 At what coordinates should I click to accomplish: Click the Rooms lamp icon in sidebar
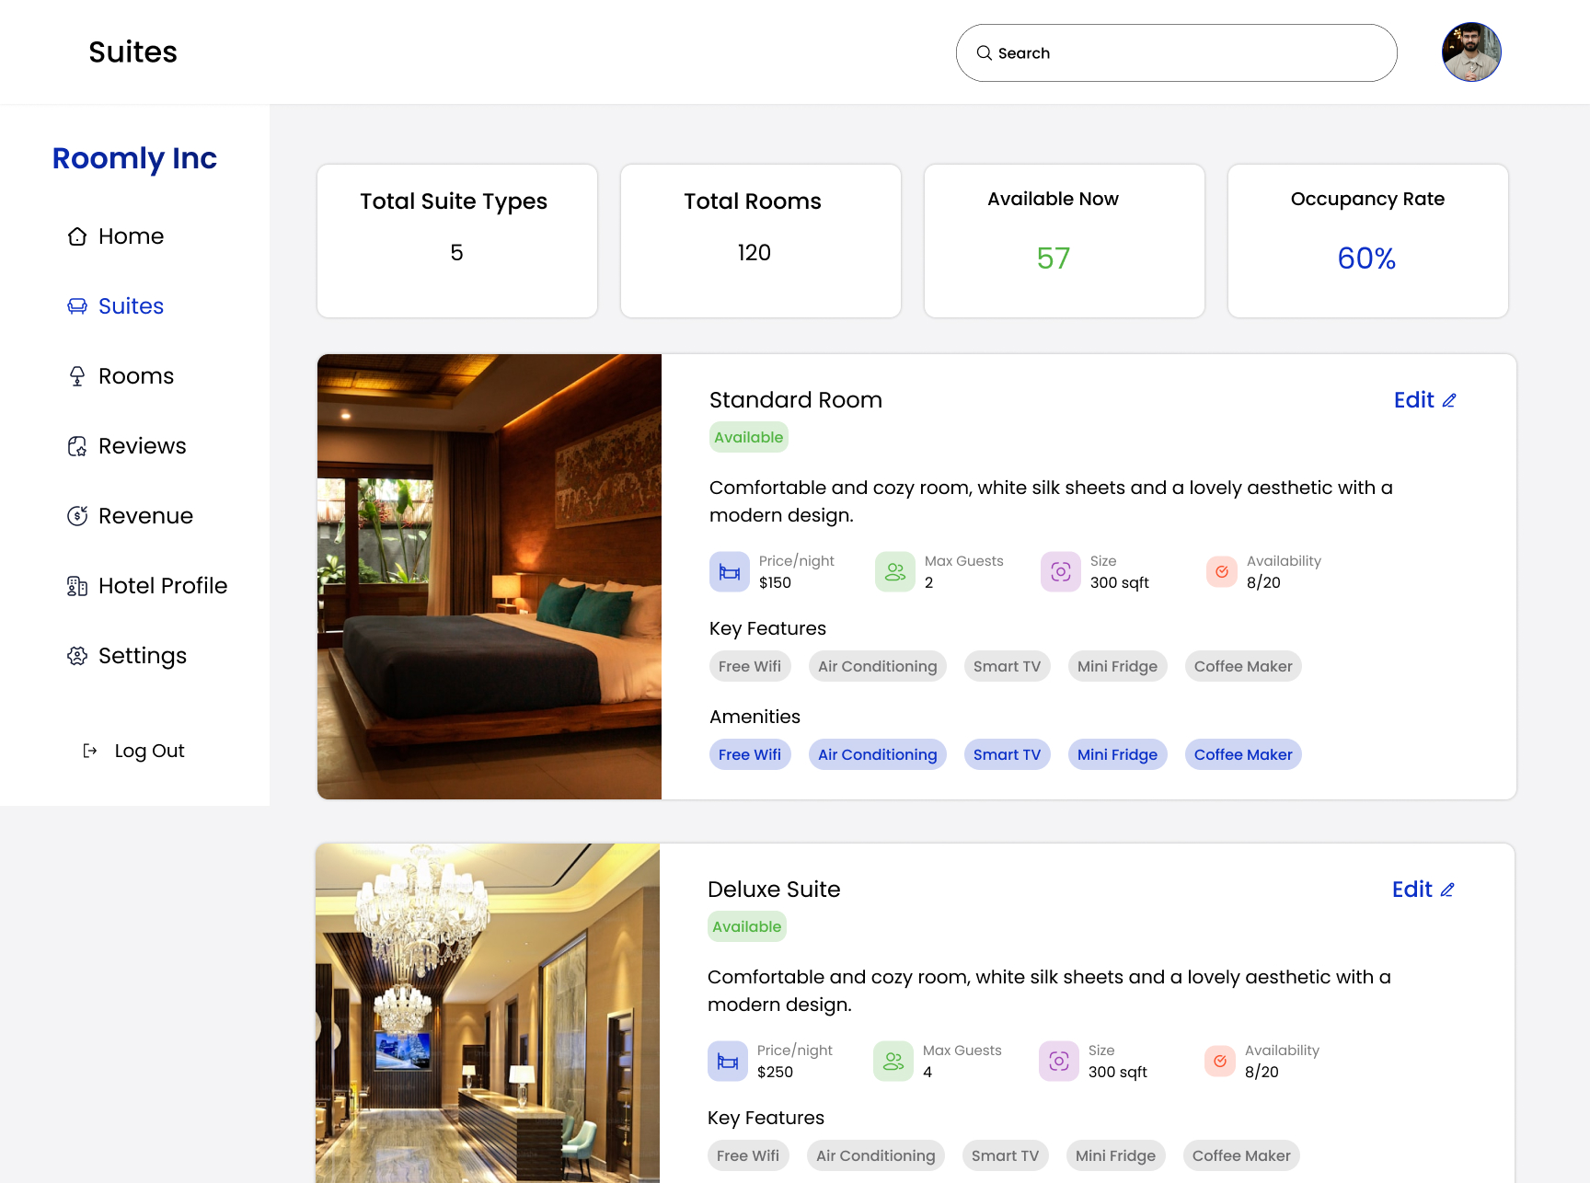(77, 376)
